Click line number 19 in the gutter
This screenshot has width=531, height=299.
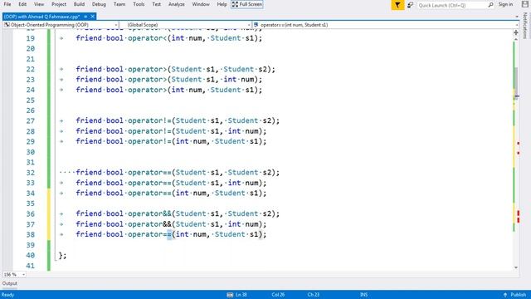tap(31, 38)
